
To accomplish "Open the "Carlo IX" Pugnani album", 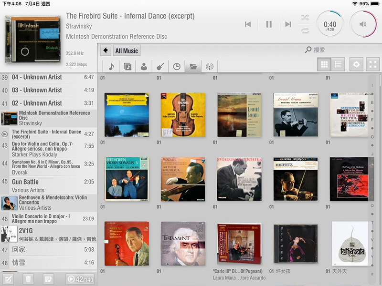I will (239, 244).
